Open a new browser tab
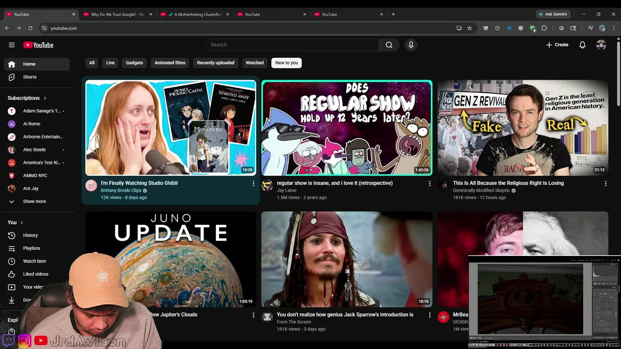 tap(393, 15)
